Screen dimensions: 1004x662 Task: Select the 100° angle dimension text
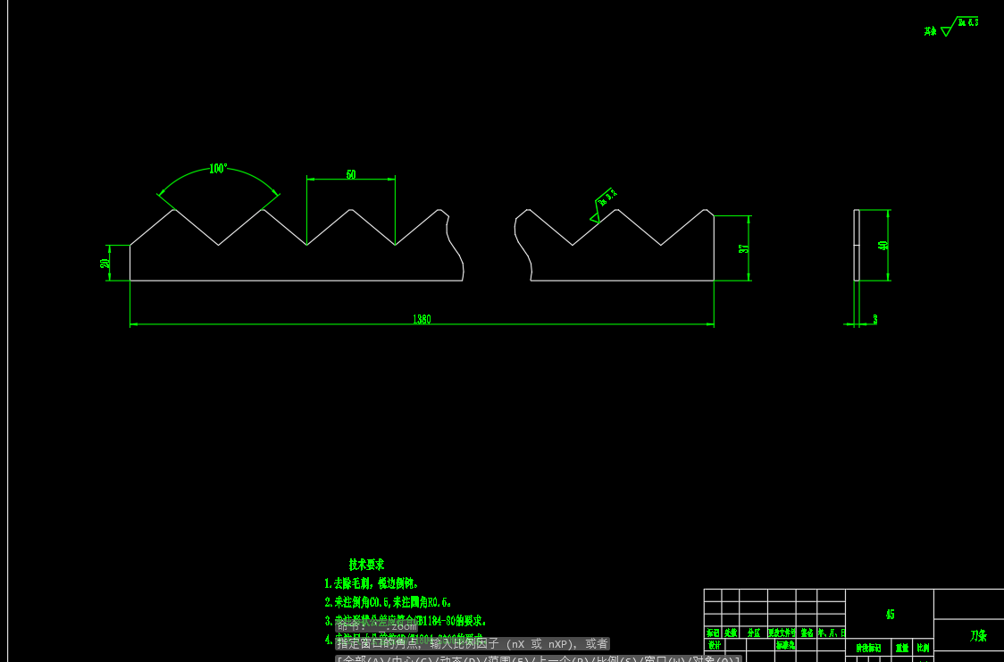tap(218, 168)
